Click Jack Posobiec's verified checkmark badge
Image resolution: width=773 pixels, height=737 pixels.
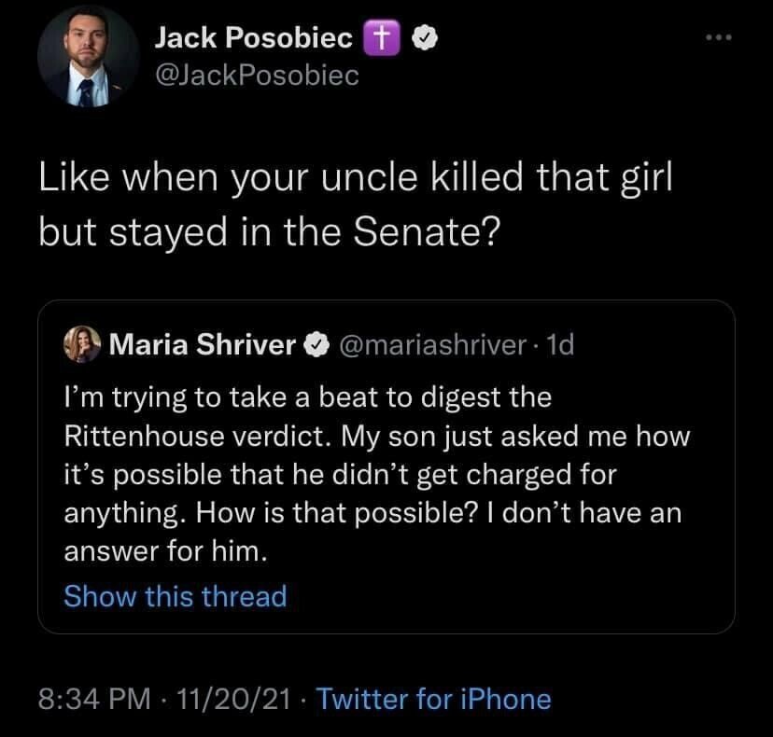410,37
